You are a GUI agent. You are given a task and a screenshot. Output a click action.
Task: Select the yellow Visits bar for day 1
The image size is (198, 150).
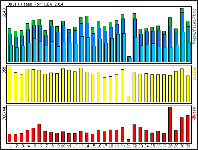9,84
